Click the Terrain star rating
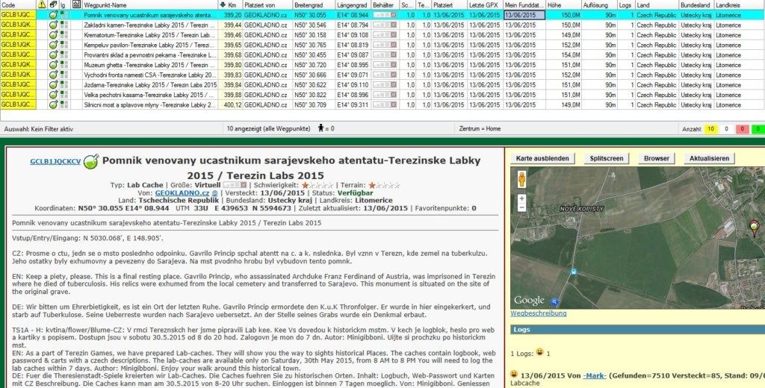Image resolution: width=765 pixels, height=388 pixels. click(x=385, y=185)
